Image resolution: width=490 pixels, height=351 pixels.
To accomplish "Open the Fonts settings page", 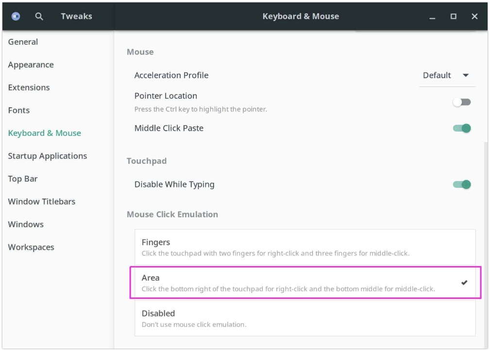I will (19, 110).
